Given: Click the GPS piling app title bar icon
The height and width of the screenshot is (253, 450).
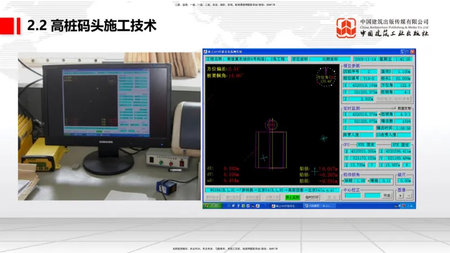Looking at the screenshot, I should pos(205,52).
